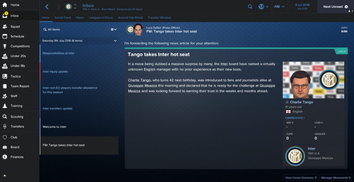Image resolution: width=354 pixels, height=182 pixels.
Task: Open inbox list view options dropdown
Action: pos(113,30)
